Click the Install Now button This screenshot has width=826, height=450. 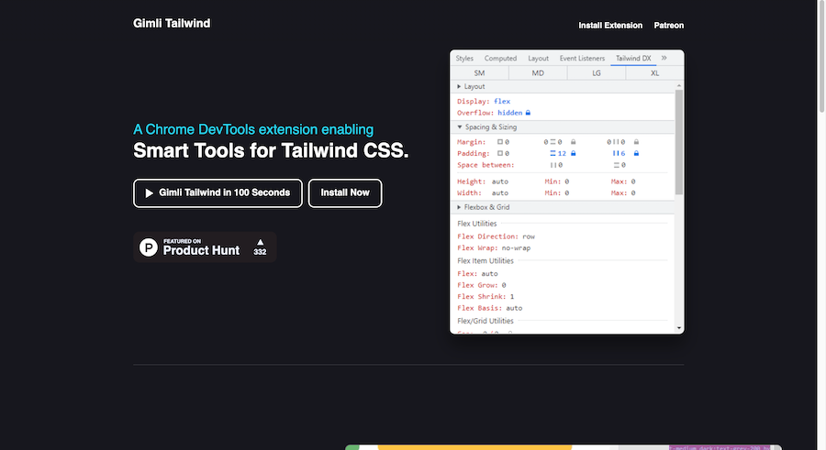[x=345, y=193]
